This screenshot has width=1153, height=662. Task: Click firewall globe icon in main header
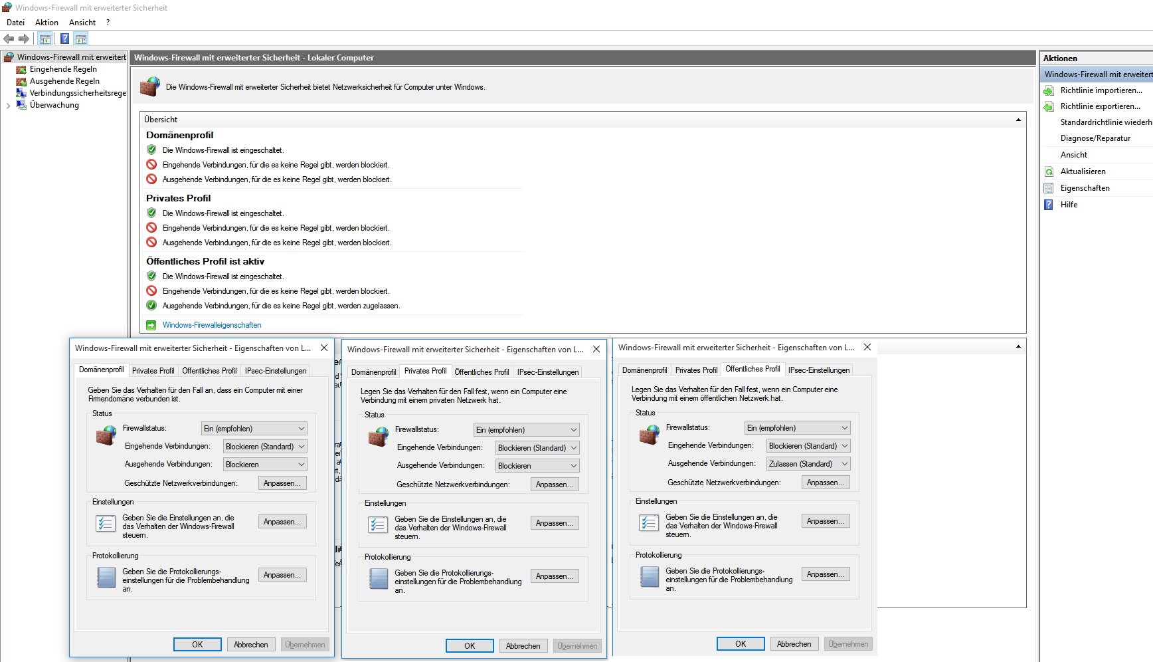(150, 86)
